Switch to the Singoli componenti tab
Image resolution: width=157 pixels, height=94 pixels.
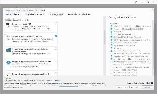click(34, 14)
